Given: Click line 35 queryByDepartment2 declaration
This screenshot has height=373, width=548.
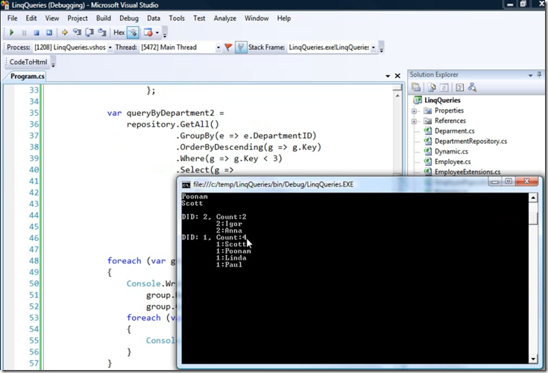Looking at the screenshot, I should (166, 113).
